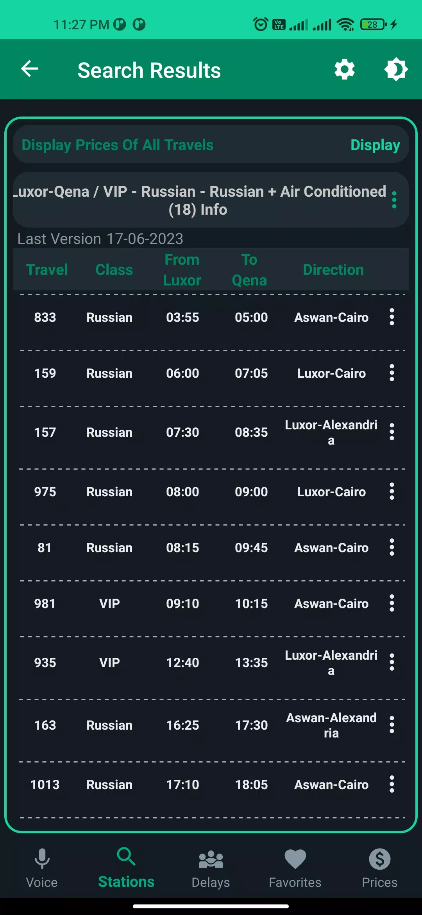Toggle dark/light theme brightness icon
The height and width of the screenshot is (915, 422).
[x=396, y=70]
